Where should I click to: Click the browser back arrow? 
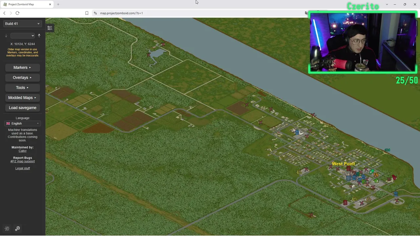coord(4,13)
